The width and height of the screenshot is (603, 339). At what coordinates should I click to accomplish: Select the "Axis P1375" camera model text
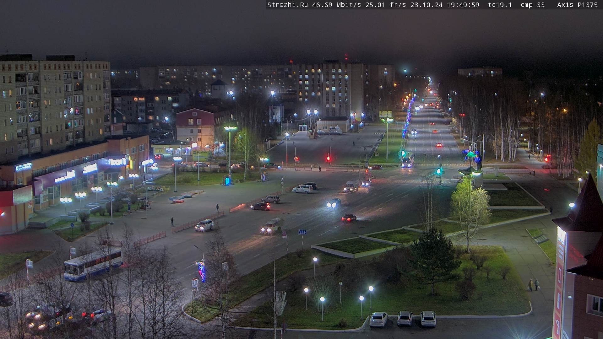coord(577,5)
